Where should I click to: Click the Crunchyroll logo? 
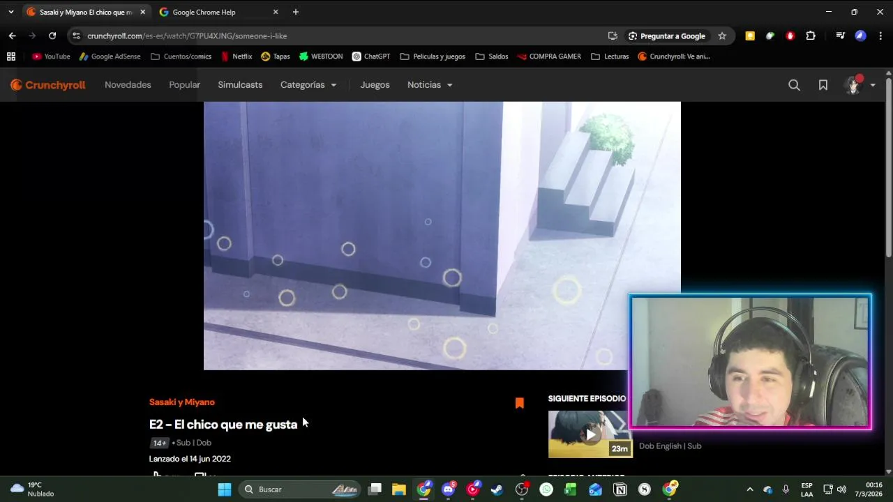click(x=47, y=85)
